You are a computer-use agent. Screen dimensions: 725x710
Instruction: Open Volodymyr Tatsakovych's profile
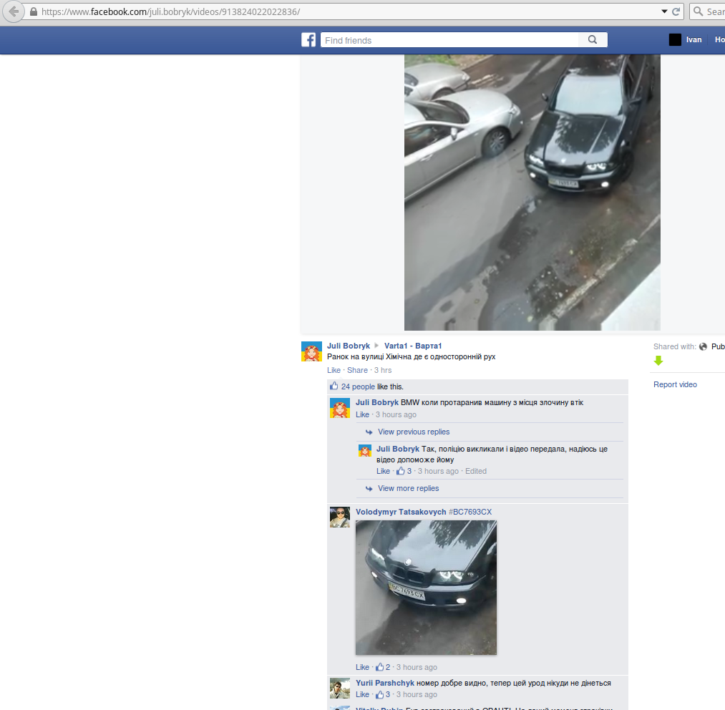click(401, 512)
